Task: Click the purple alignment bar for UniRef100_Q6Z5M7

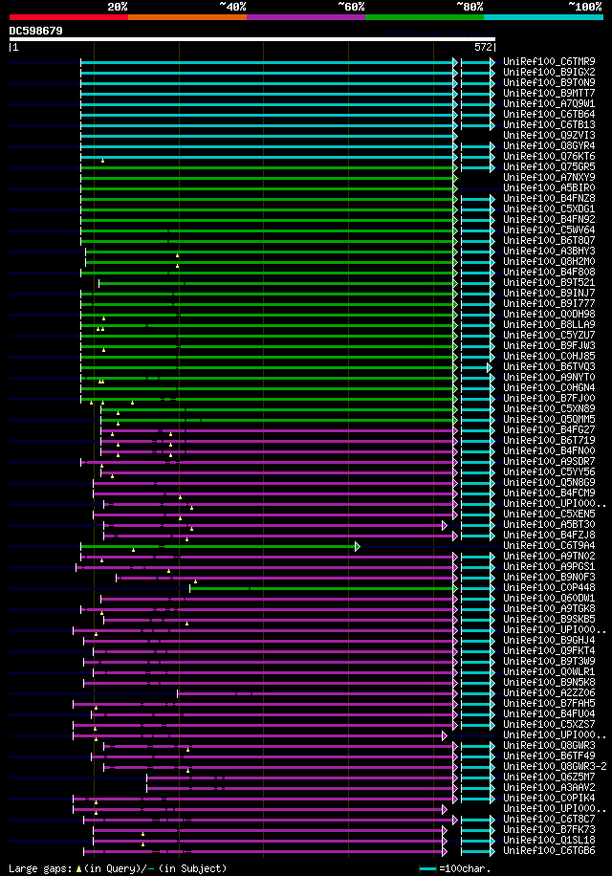Action: coord(301,777)
